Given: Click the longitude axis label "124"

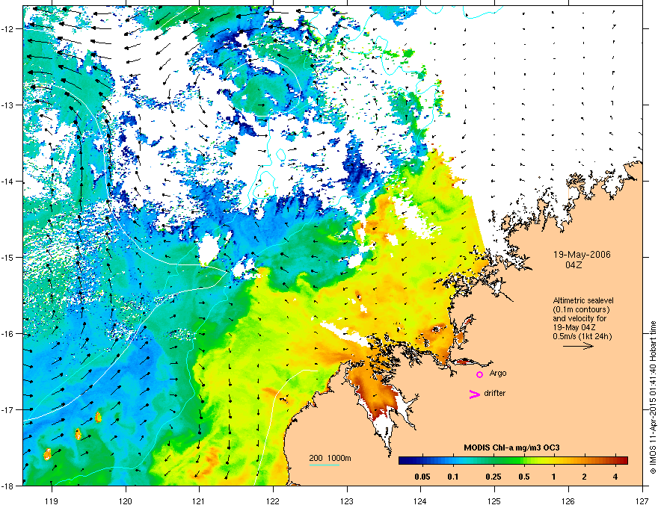Looking at the screenshot, I should pos(421,501).
